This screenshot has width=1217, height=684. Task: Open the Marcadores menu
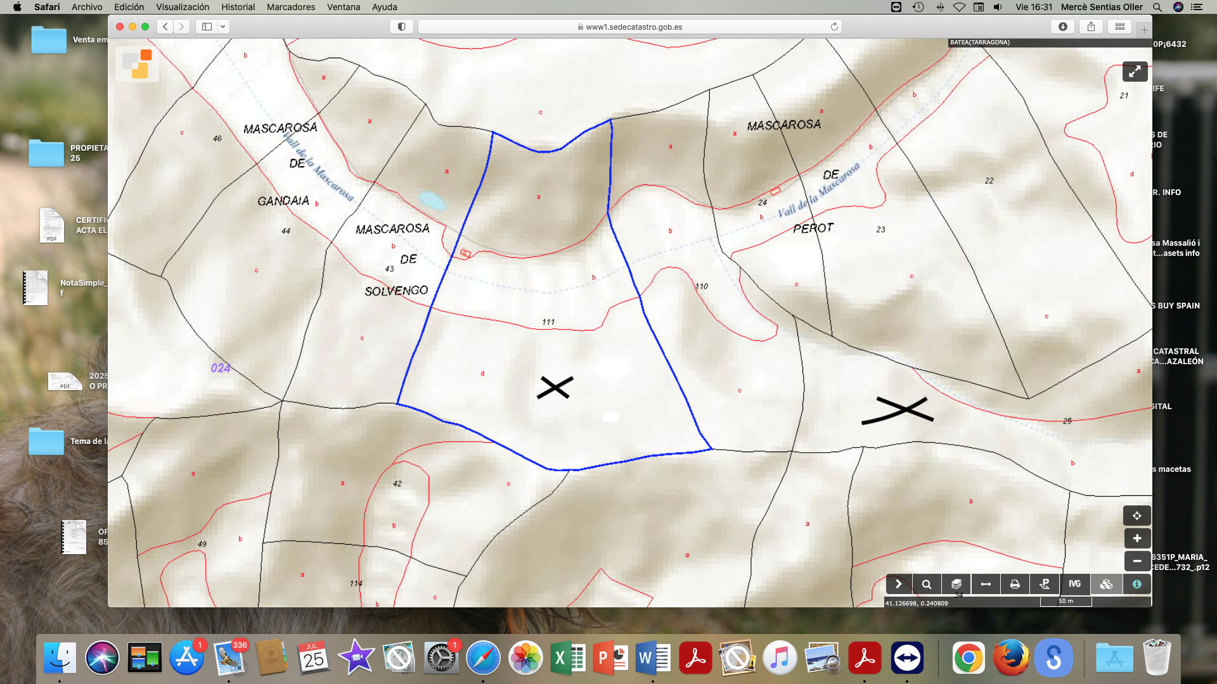(x=290, y=7)
